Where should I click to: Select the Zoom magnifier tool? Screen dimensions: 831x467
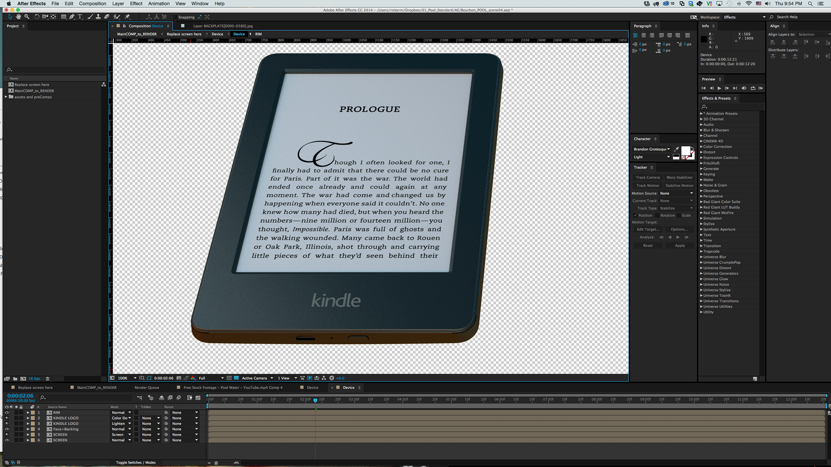[27, 17]
